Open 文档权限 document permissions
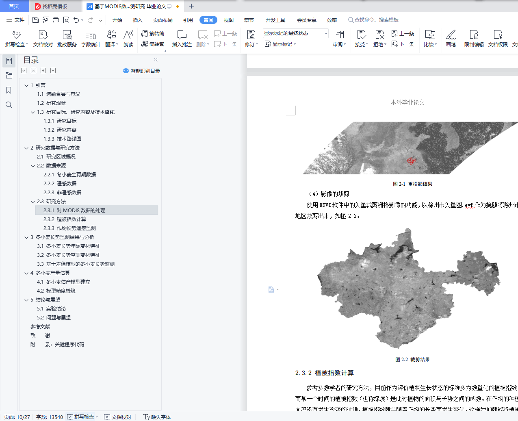Viewport: 518px width, 421px height. coord(498,38)
